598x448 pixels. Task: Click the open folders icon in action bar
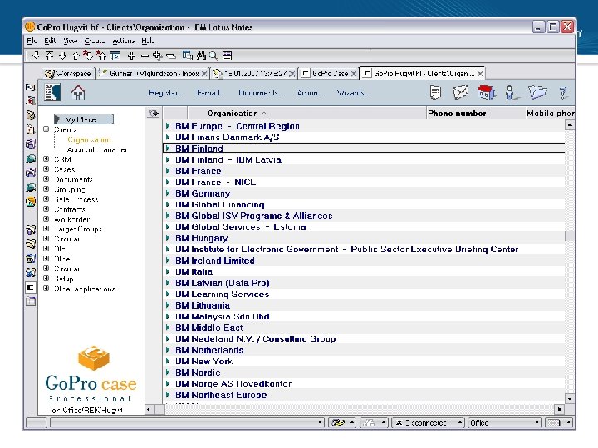537,92
